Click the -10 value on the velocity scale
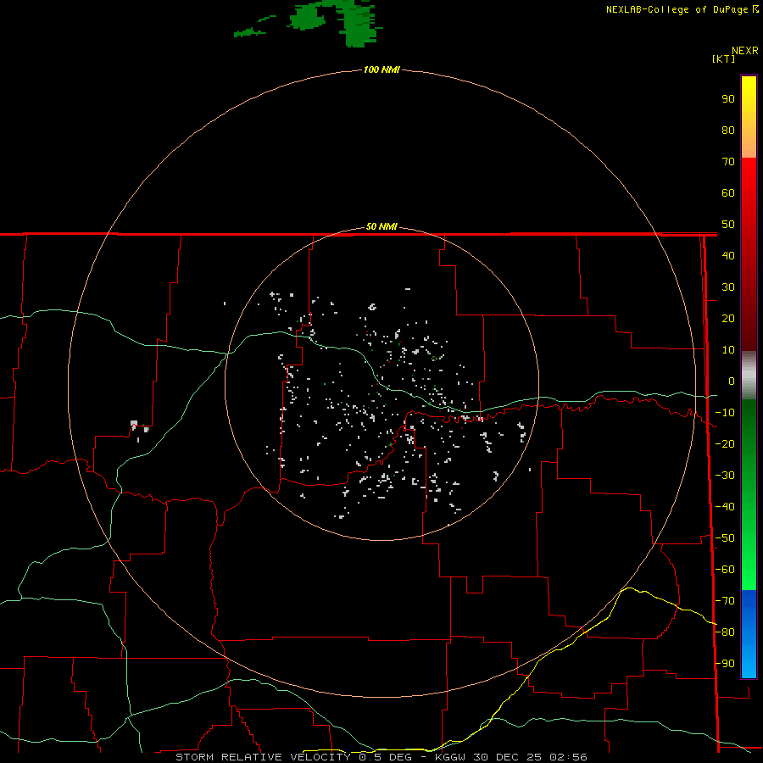 pos(725,413)
